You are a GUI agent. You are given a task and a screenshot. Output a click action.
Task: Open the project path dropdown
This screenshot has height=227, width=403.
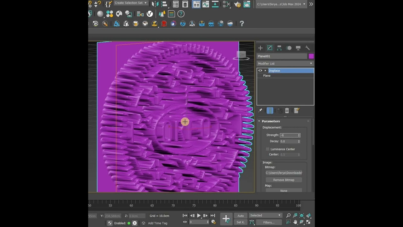[281, 4]
